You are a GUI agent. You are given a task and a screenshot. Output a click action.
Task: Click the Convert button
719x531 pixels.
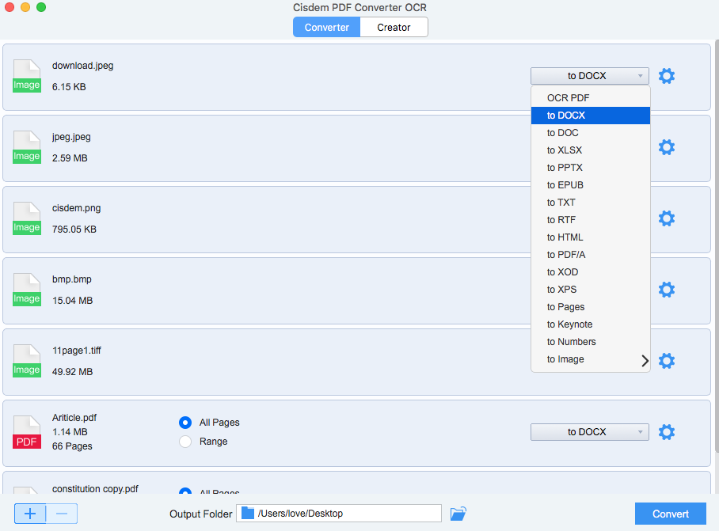[671, 514]
